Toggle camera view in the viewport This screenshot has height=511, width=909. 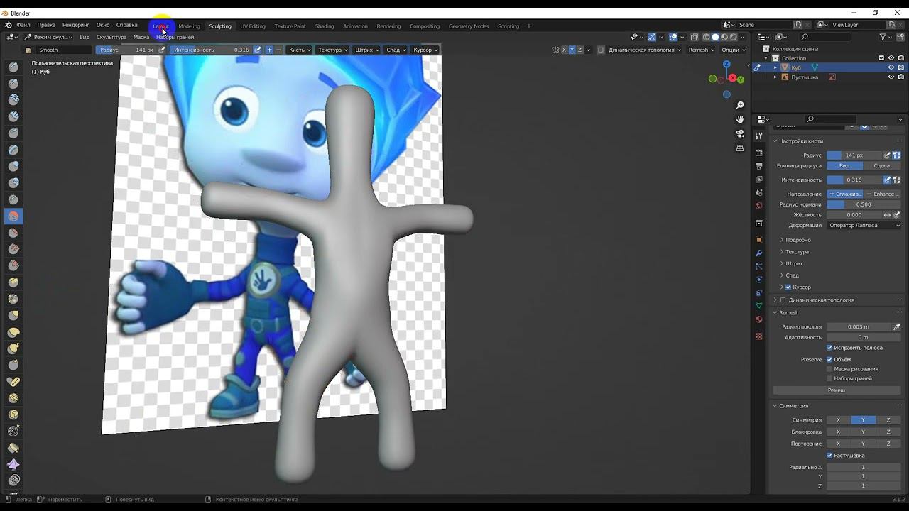point(740,134)
